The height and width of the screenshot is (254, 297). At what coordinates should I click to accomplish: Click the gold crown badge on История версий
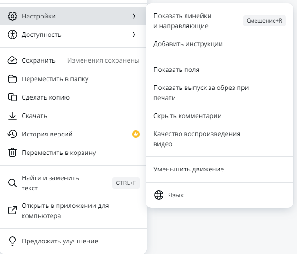(135, 134)
